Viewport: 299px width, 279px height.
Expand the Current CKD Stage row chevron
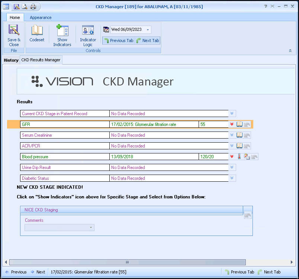pos(232,114)
